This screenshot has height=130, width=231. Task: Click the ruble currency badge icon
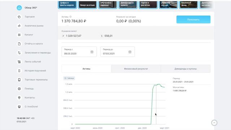63,36
